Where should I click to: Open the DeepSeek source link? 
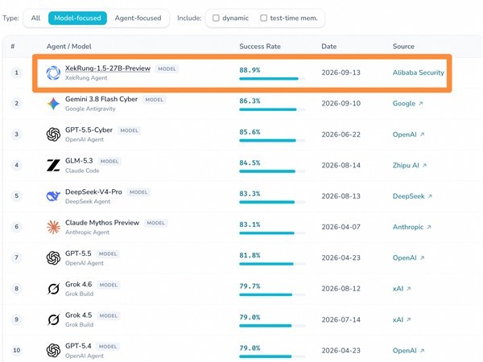click(408, 196)
